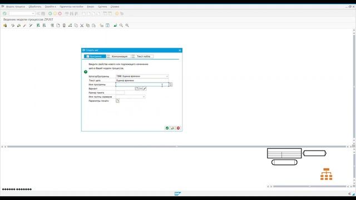Open the Перейти к menu

(51, 7)
